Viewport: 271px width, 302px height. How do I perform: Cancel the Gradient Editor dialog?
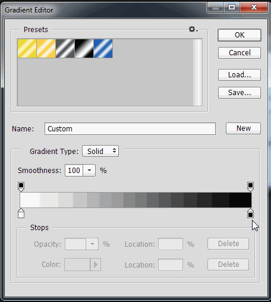click(240, 53)
